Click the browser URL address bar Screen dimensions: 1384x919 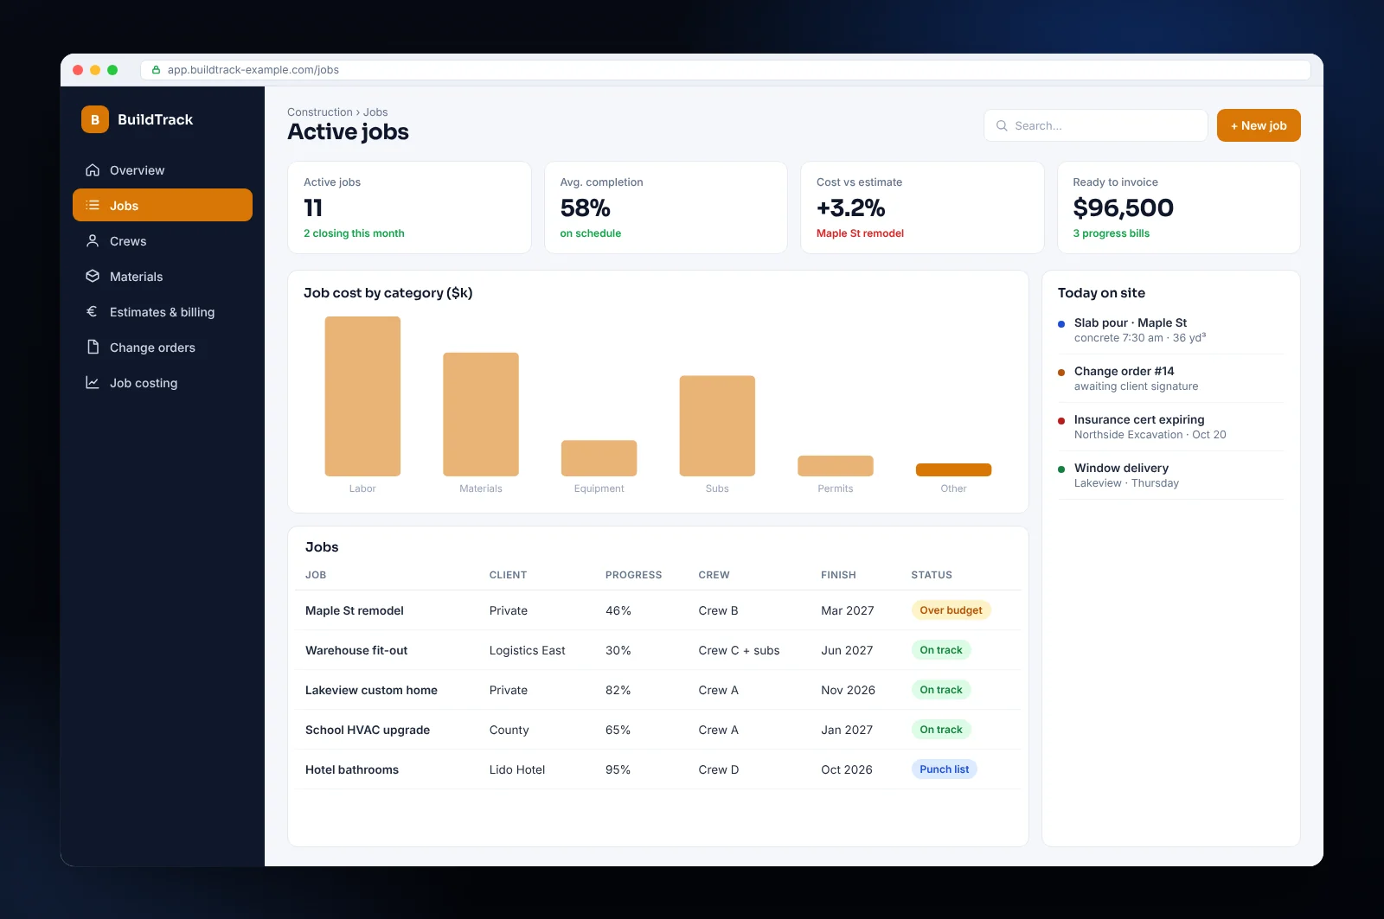pos(726,70)
